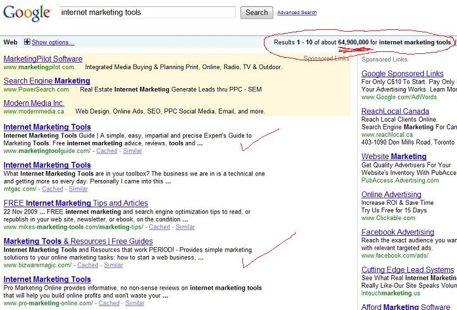Click 403-1090 Don Mills Road address text
Screen dimensions: 457x310
(x=408, y=142)
